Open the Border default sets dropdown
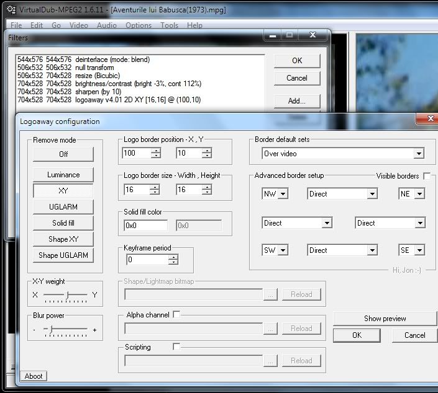This screenshot has height=393, width=438. [418, 154]
